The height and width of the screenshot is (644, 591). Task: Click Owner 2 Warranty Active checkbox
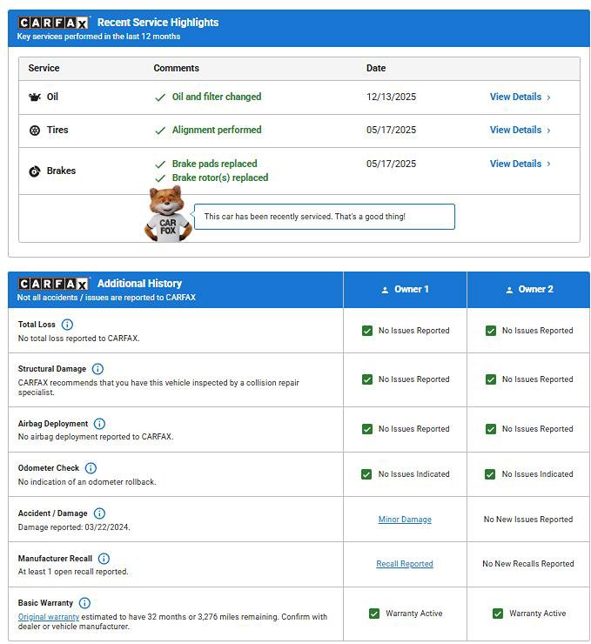[x=498, y=614]
